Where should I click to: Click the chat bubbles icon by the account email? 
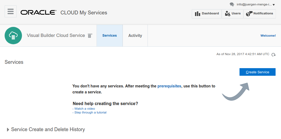[232, 5]
